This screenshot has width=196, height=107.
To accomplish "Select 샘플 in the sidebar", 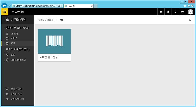I will coord(13,43).
